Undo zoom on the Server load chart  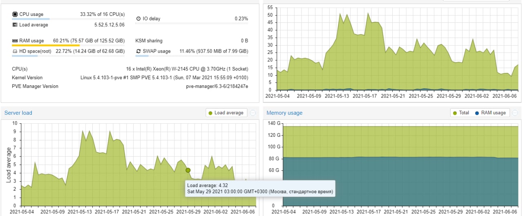[253, 113]
